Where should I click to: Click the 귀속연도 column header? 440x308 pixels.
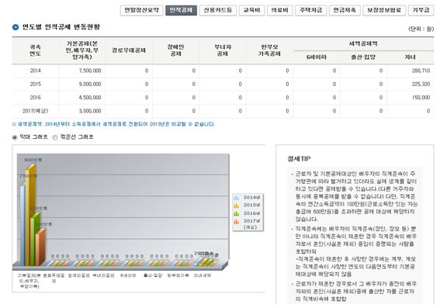click(x=36, y=50)
